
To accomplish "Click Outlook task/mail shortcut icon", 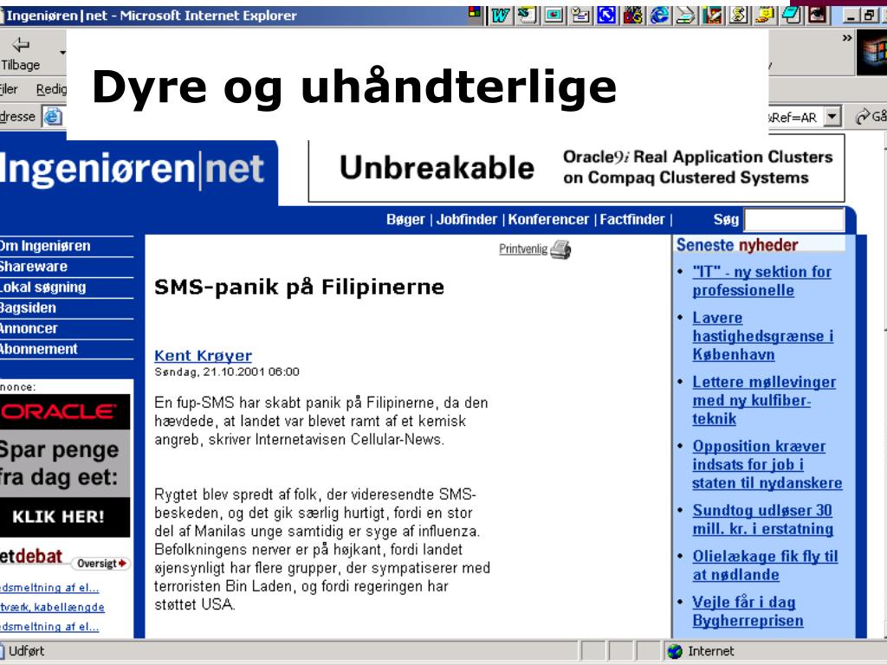I will click(x=579, y=15).
